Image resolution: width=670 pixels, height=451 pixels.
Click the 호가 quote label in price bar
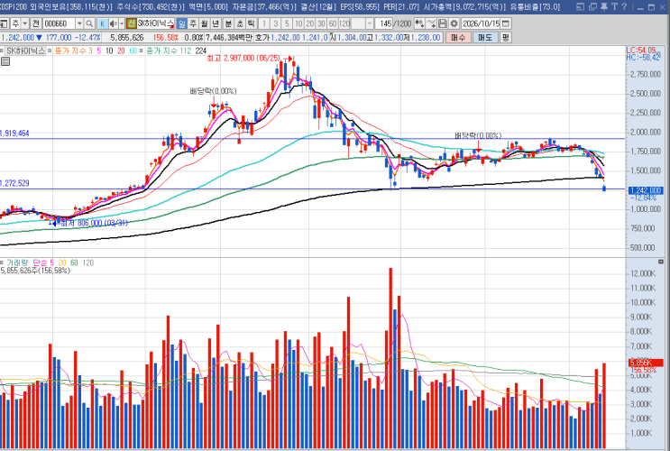262,38
